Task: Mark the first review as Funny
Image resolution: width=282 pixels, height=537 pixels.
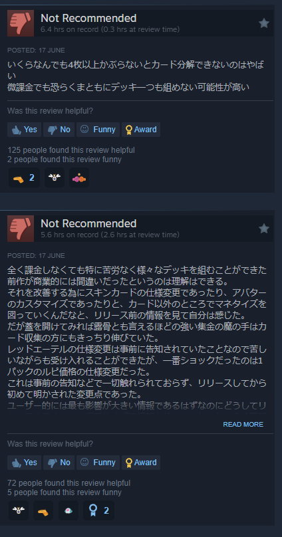Action: [98, 130]
